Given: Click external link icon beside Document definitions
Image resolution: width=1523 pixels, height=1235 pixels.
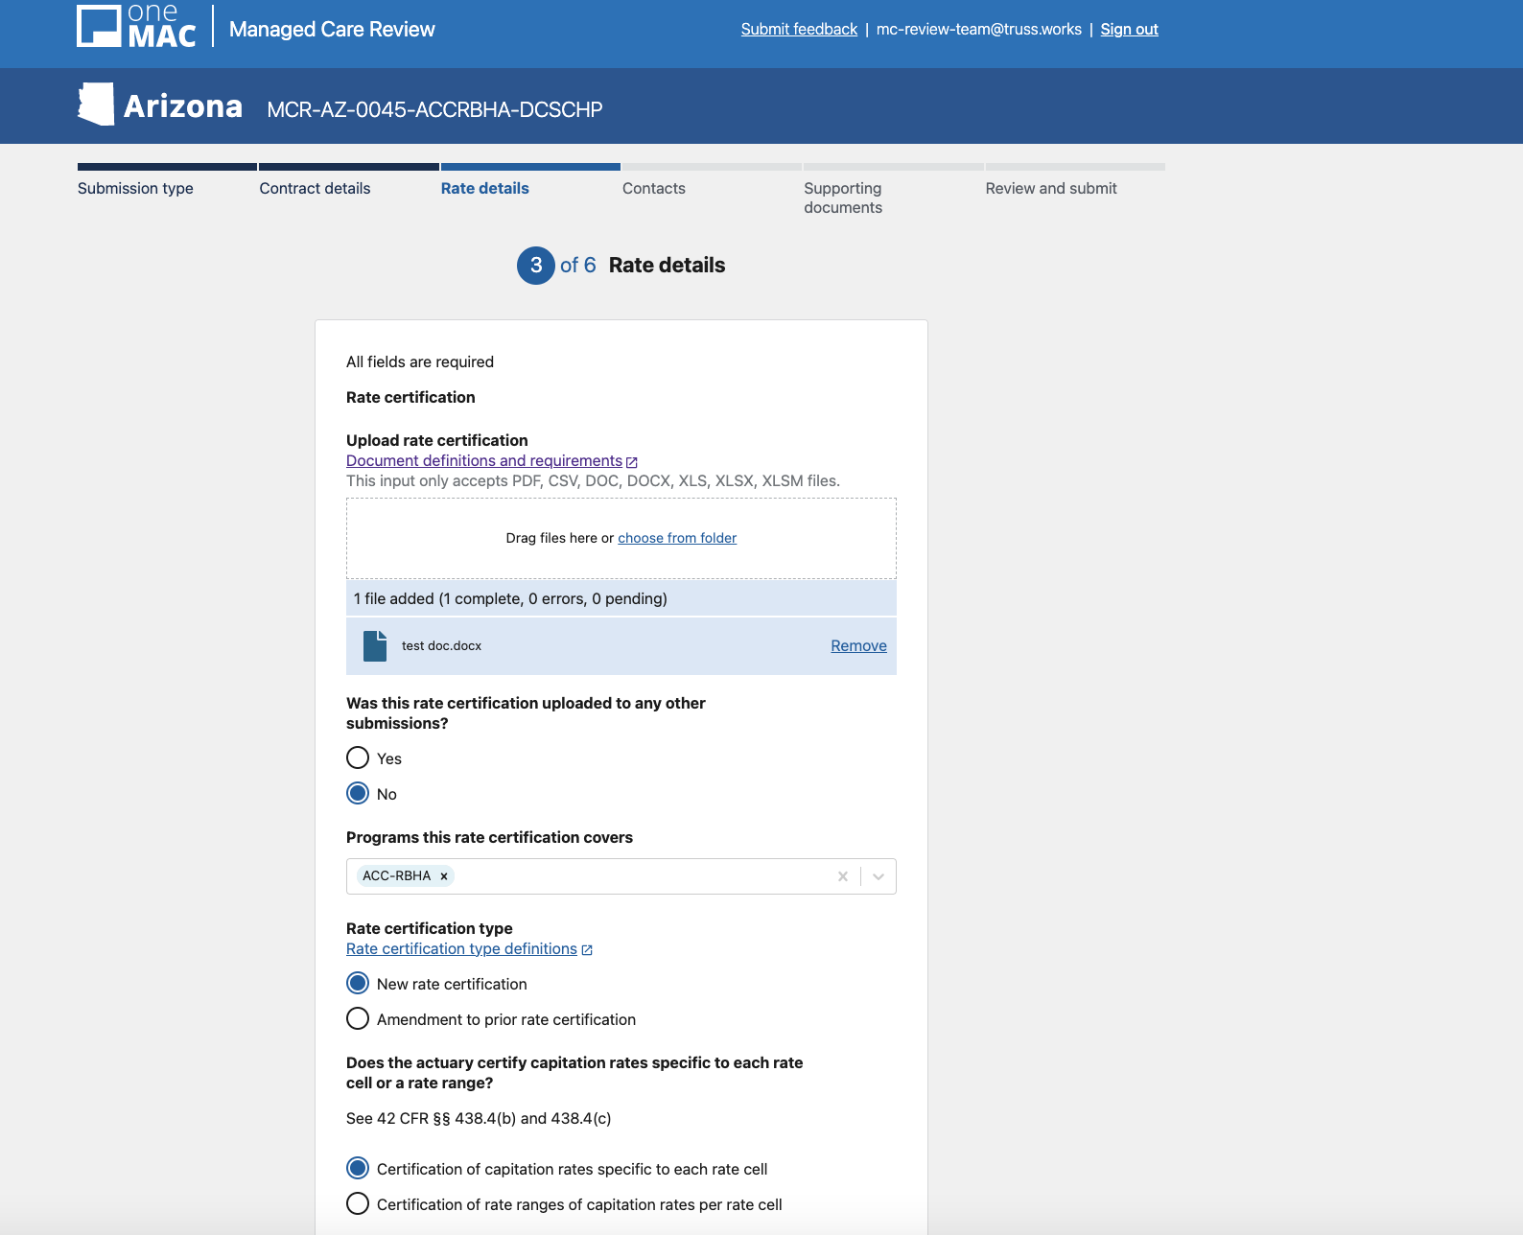Looking at the screenshot, I should (632, 462).
